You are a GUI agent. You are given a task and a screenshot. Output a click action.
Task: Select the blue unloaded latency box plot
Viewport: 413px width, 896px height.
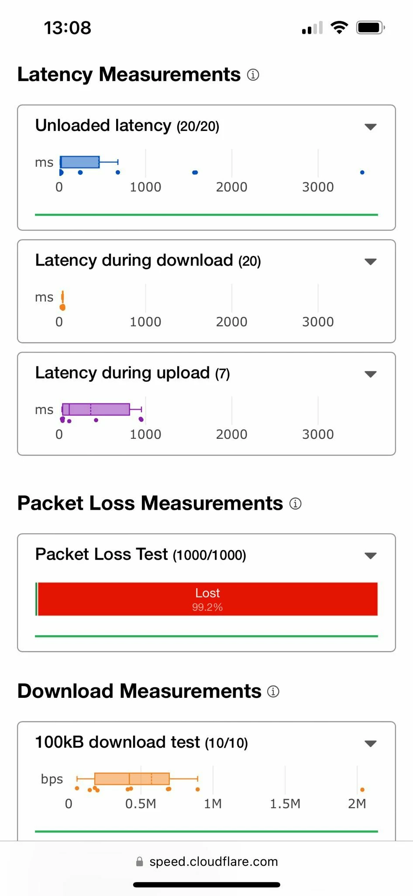click(x=89, y=162)
